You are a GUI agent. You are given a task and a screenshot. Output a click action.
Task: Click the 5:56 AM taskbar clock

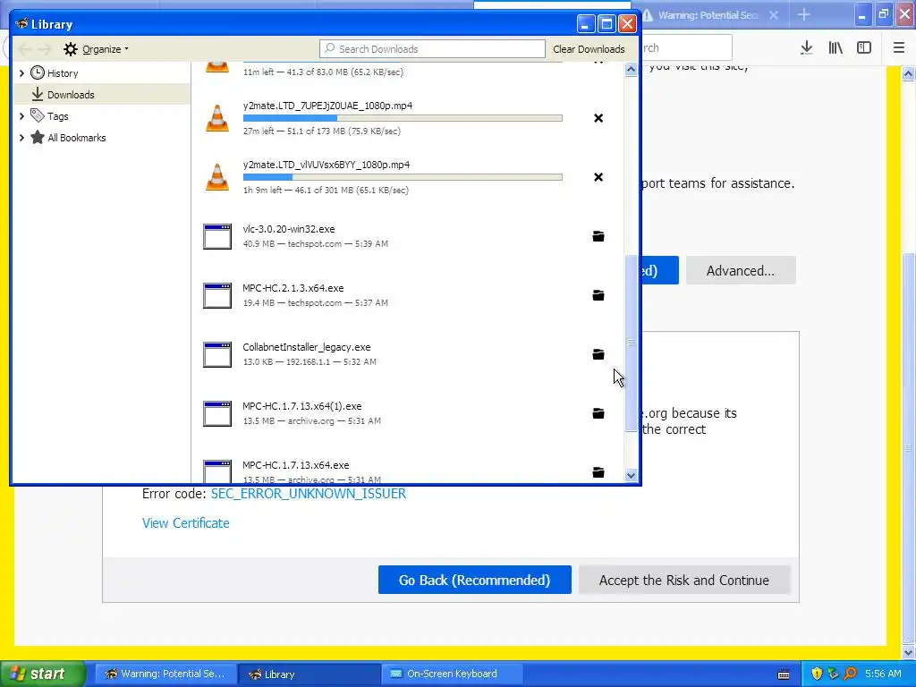click(x=883, y=674)
